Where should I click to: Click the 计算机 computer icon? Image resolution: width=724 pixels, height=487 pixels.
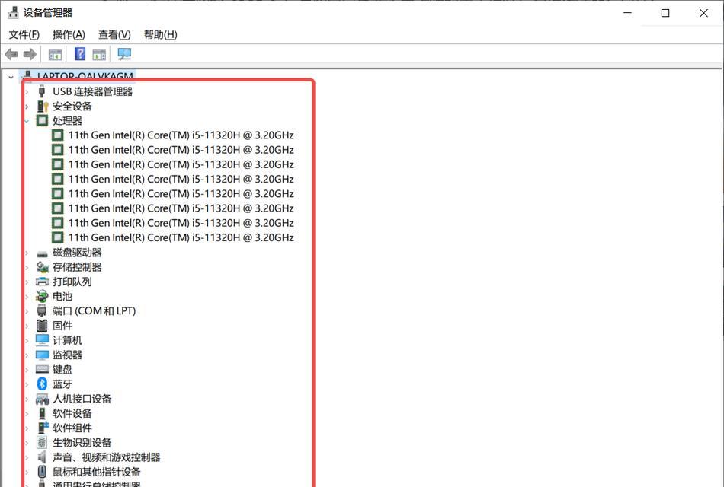click(x=42, y=340)
